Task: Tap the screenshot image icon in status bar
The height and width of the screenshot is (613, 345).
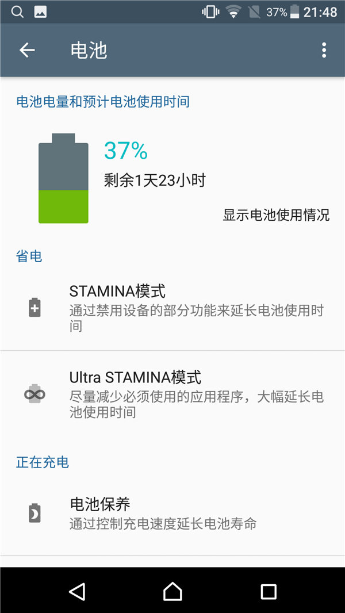Action: tap(39, 12)
